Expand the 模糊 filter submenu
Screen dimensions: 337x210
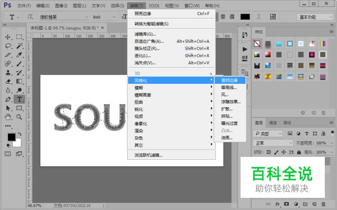pyautogui.click(x=171, y=88)
